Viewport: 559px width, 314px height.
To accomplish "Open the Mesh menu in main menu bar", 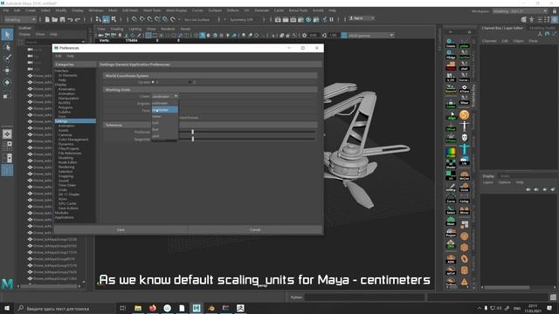I will (113, 10).
